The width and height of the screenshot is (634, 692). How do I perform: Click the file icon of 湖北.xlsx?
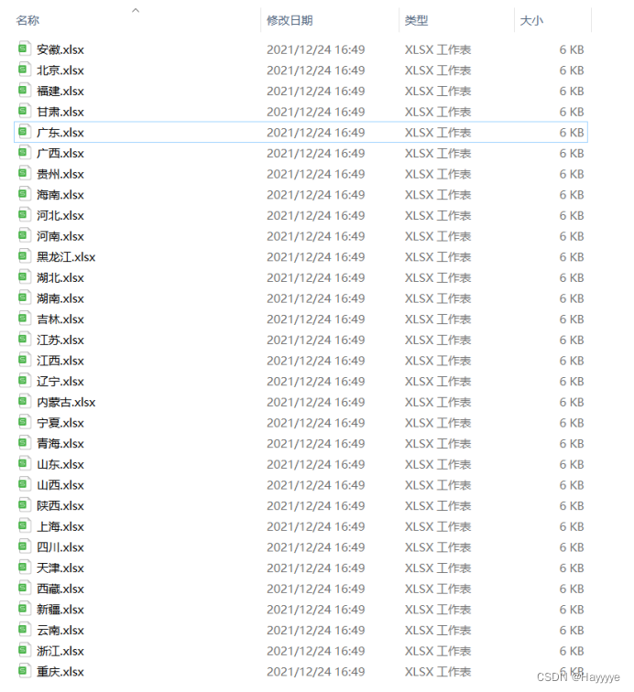pos(25,276)
